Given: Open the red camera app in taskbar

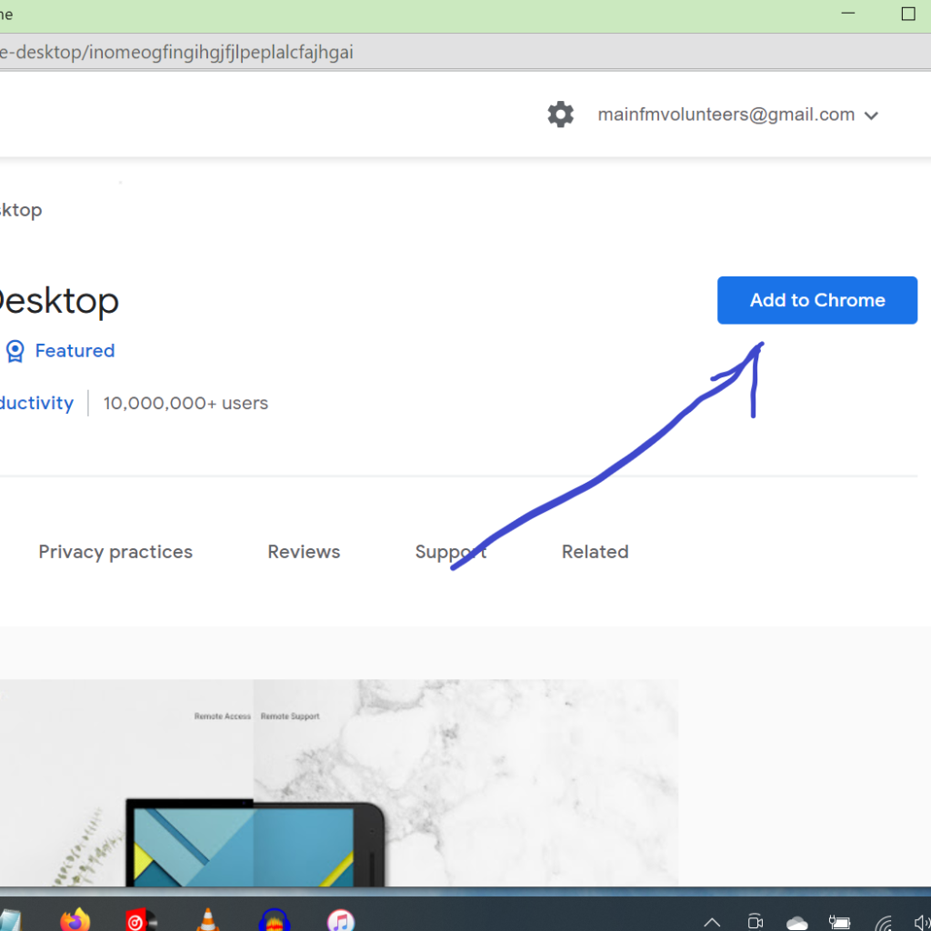Looking at the screenshot, I should 137,919.
